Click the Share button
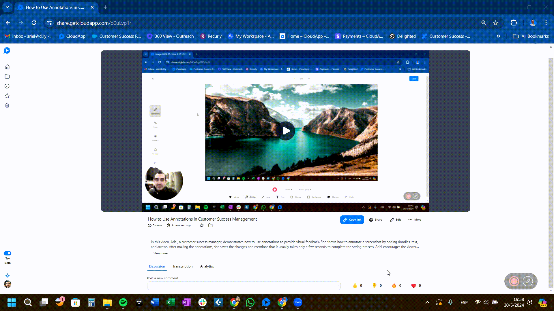The image size is (554, 311). tap(376, 220)
